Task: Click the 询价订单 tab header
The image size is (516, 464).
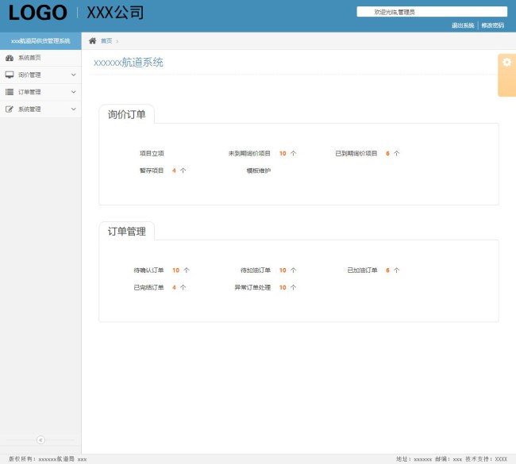Action: tap(127, 114)
